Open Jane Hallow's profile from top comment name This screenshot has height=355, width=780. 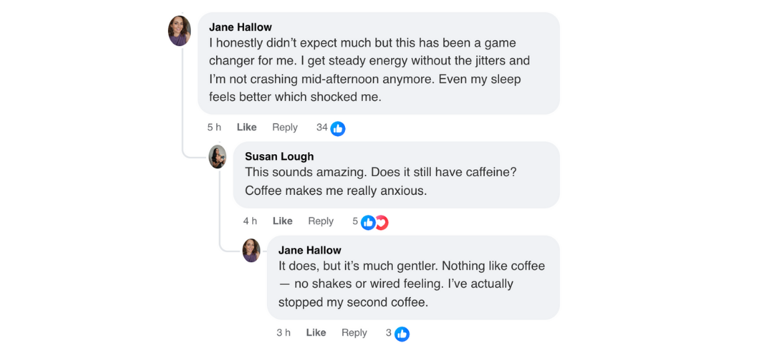240,27
